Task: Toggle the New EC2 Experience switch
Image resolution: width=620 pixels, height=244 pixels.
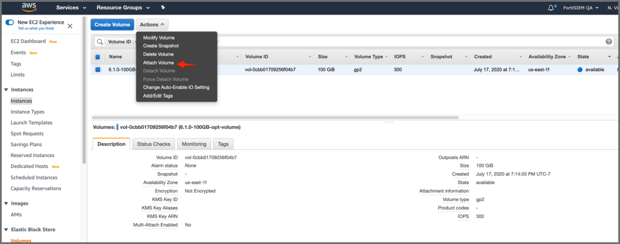Action: pos(10,23)
